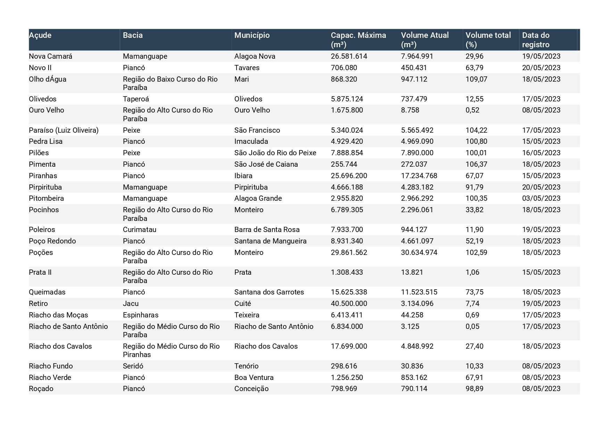
Task: Click the Espinharas basin cell
Action: [141, 315]
